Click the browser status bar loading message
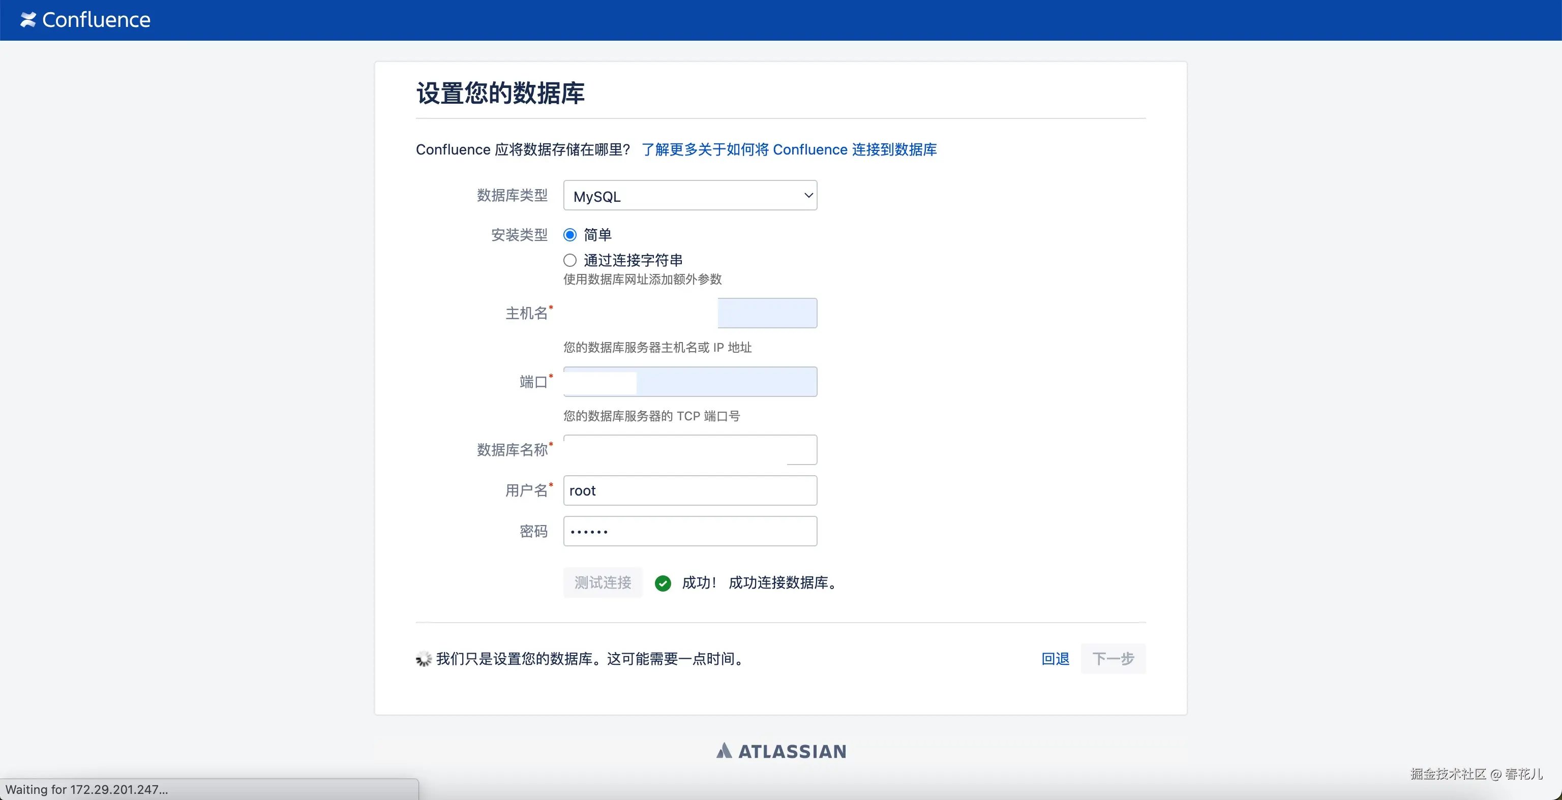The image size is (1562, 800). click(87, 789)
